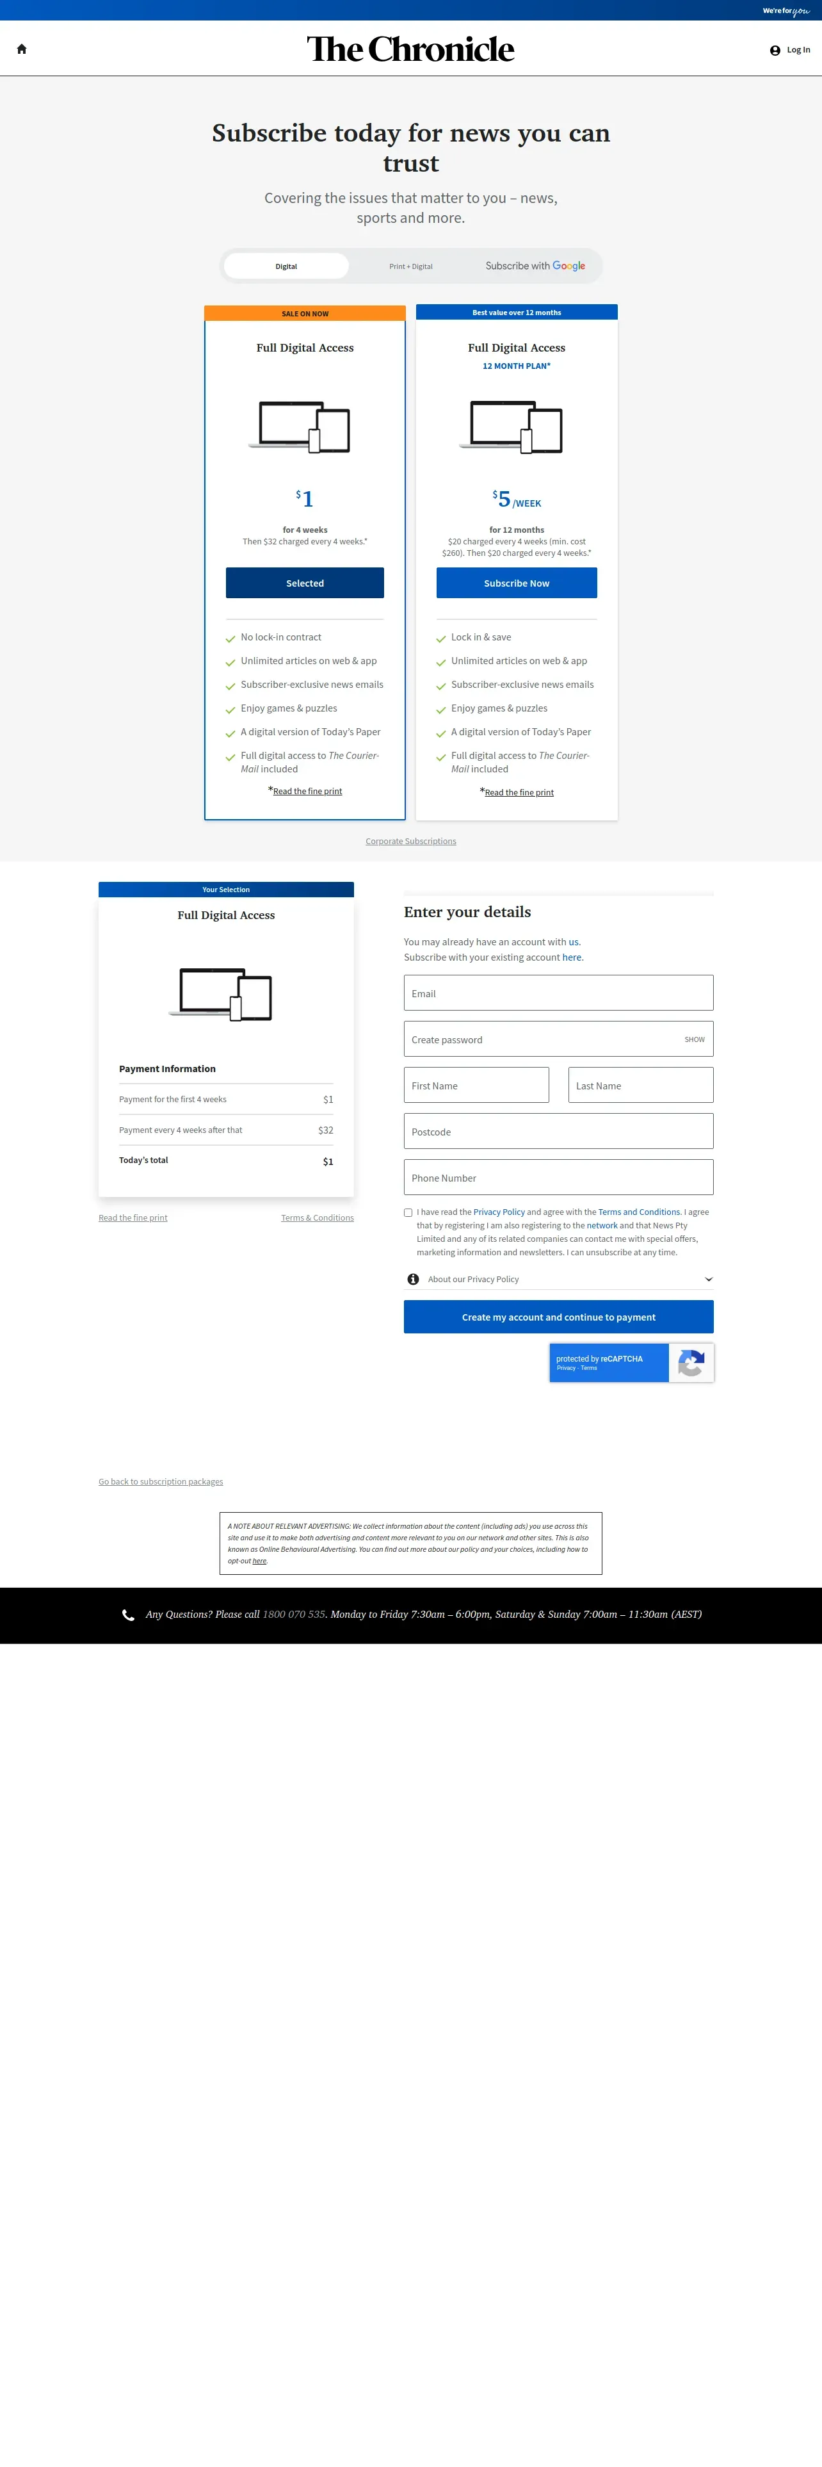Open the 'network' link in the agreement text
Screen dimensions: 822x2467
602,1226
